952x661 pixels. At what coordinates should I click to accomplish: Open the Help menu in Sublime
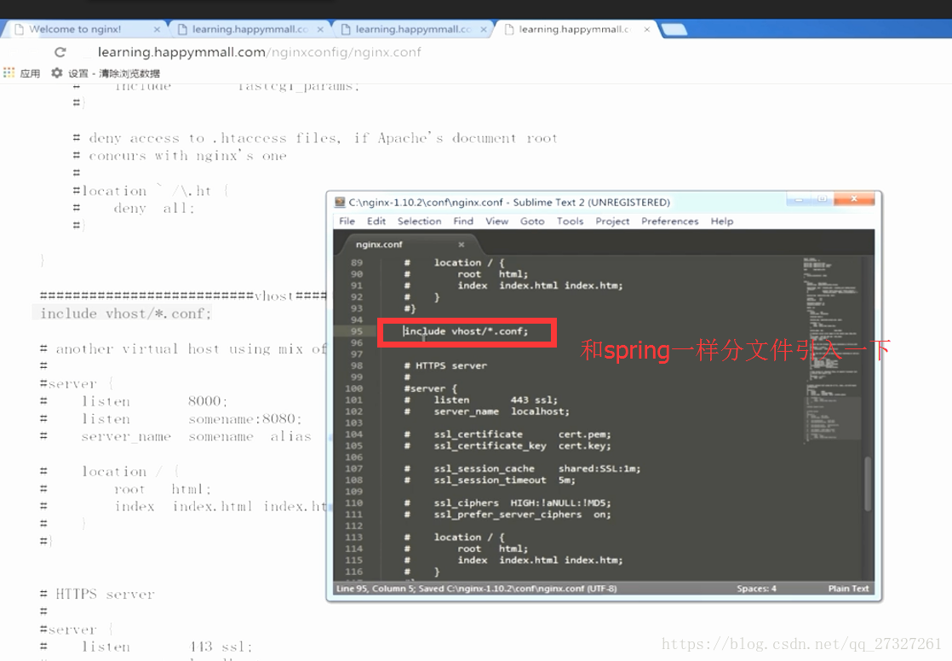[722, 221]
